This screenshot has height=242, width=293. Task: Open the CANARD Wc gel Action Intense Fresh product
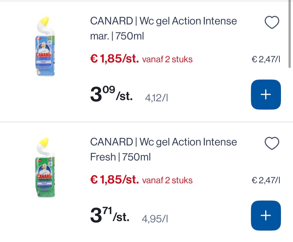point(163,149)
